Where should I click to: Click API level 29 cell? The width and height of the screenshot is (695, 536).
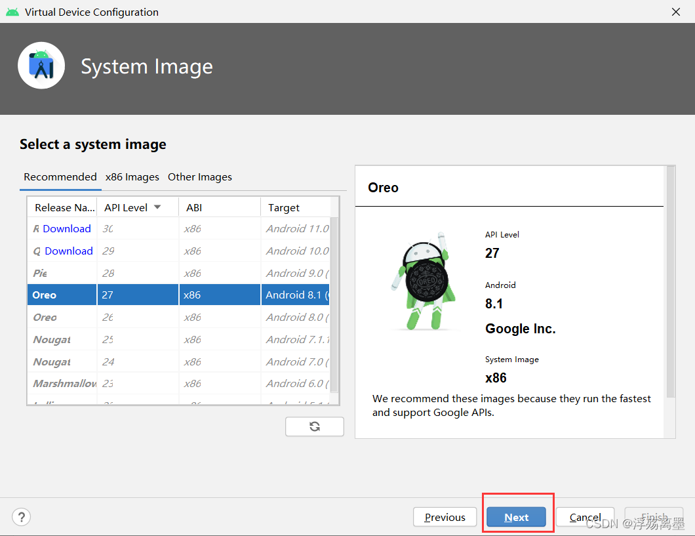point(138,251)
